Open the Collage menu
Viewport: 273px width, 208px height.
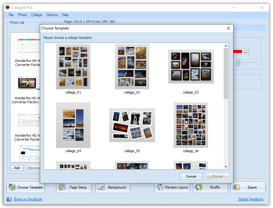tap(37, 15)
